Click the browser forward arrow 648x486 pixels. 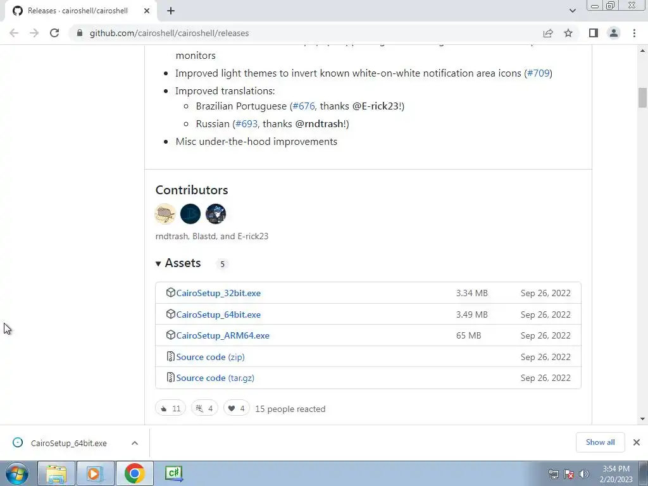coord(34,33)
